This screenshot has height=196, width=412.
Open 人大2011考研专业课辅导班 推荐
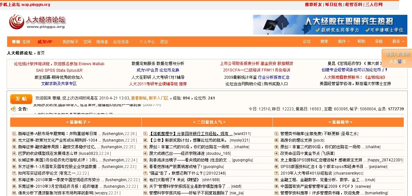(x=158, y=84)
